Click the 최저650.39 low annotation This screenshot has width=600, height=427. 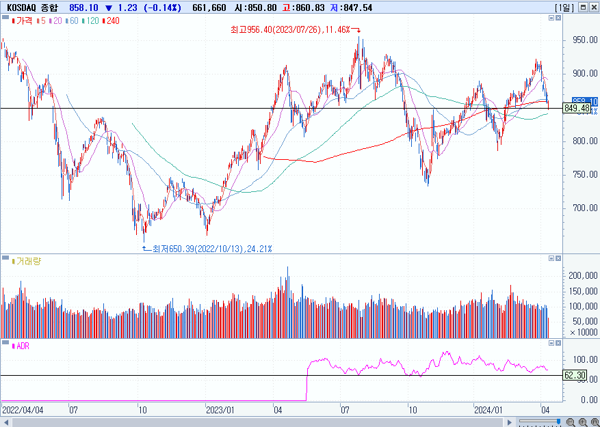coord(212,249)
